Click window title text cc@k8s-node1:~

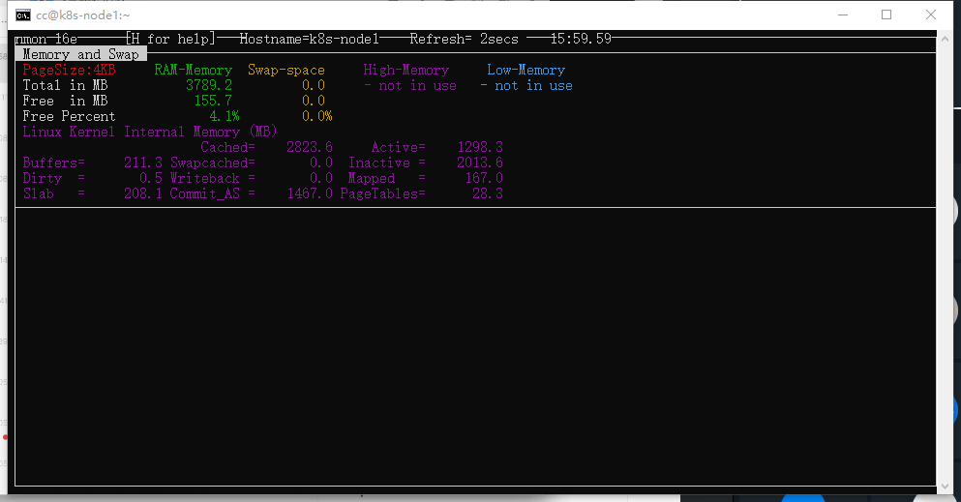coord(82,15)
